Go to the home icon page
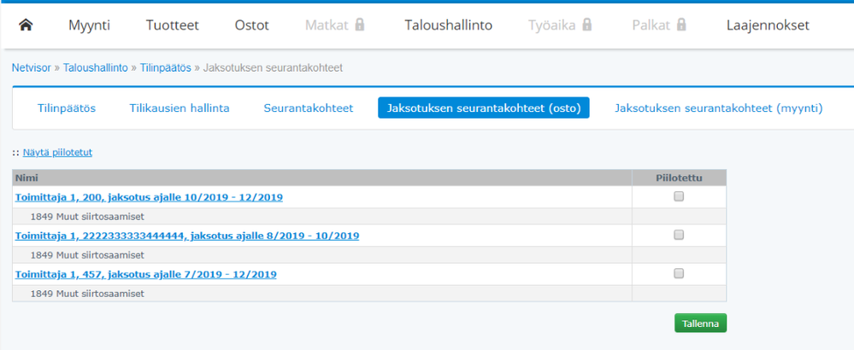Screen dimensions: 854x350 tap(26, 25)
